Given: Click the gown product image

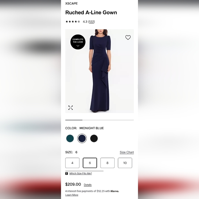Looking at the screenshot, I should tap(99, 71).
